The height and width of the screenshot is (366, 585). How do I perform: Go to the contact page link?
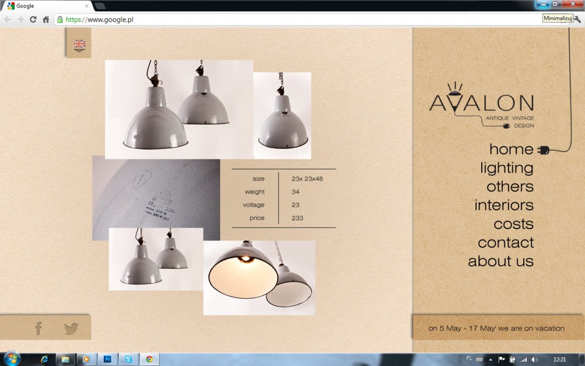(x=505, y=242)
